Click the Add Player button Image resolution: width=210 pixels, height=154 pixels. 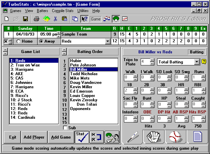coord(34,137)
